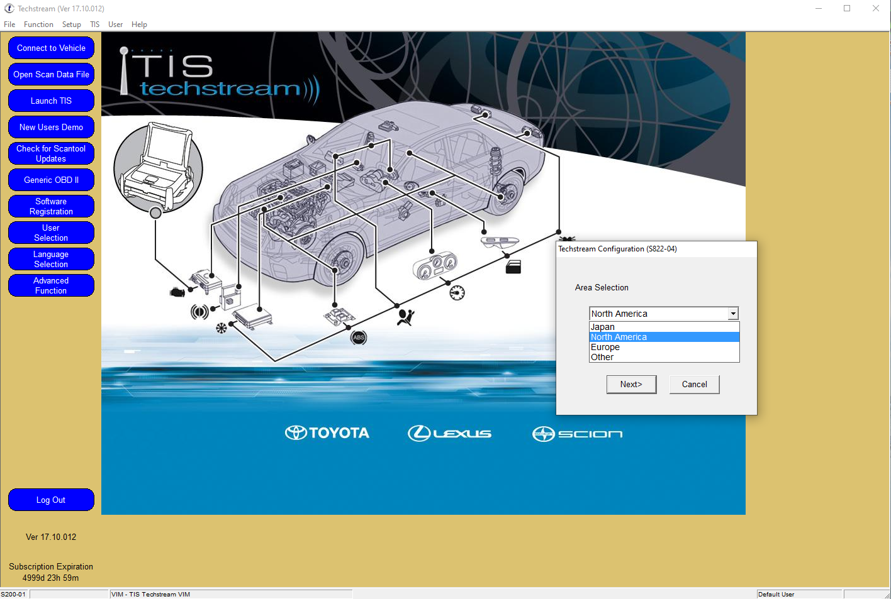
Task: Click the ABS icon on the vehicle diagram
Action: pos(357,338)
